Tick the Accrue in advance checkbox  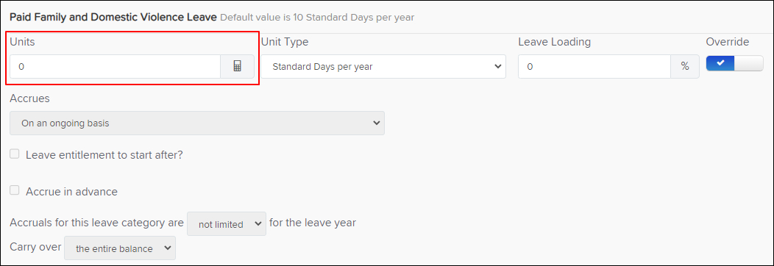click(x=15, y=190)
